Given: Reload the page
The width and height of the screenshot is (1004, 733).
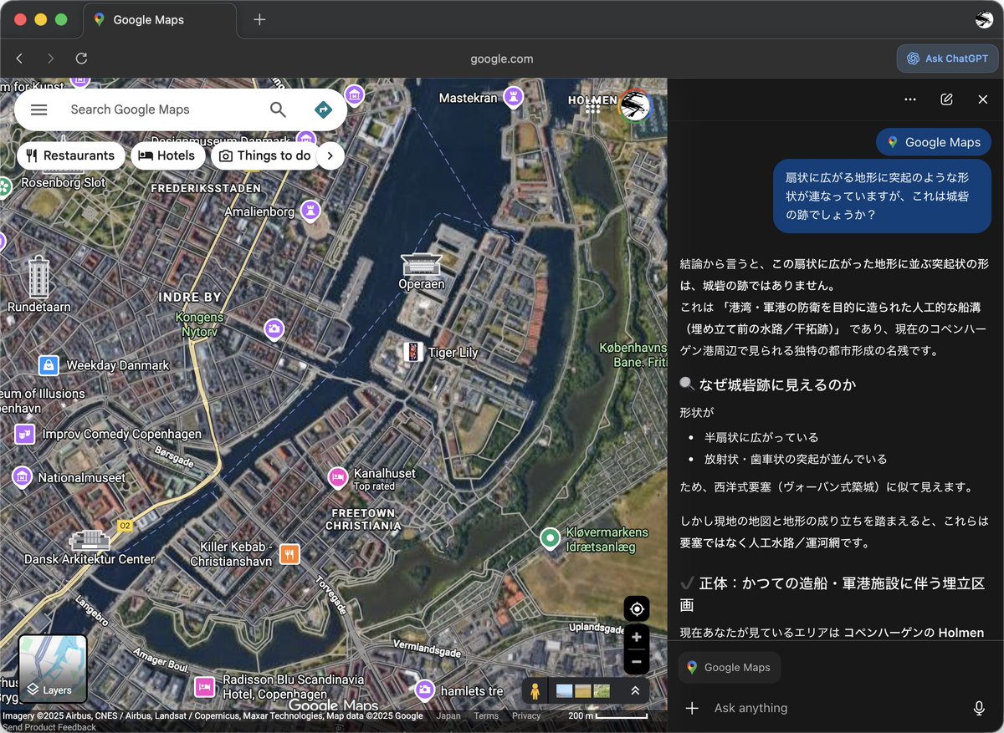Looking at the screenshot, I should pyautogui.click(x=81, y=59).
